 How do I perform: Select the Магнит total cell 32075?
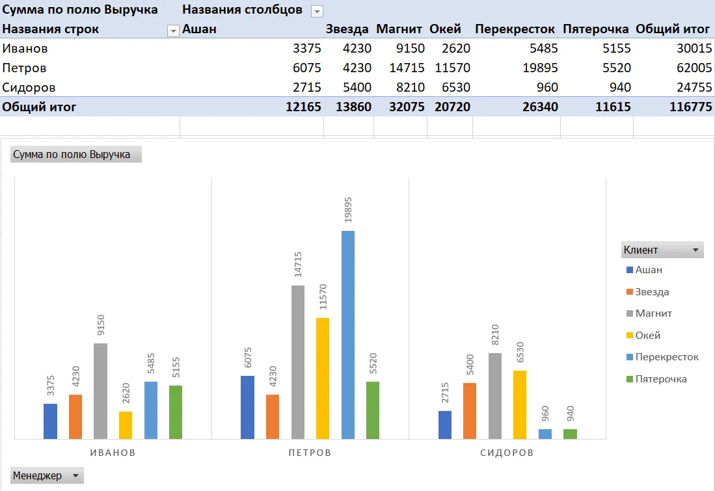(407, 107)
